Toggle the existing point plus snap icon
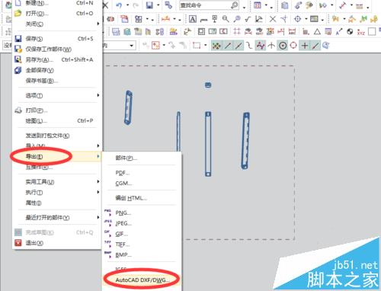381x291 pixels. click(x=305, y=46)
